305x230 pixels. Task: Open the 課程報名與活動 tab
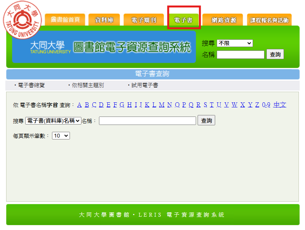(x=269, y=19)
